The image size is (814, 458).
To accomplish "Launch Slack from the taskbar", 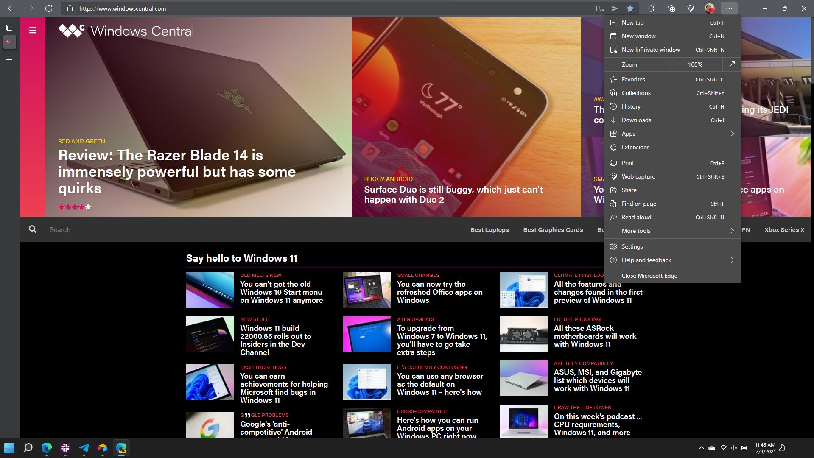I will [65, 448].
